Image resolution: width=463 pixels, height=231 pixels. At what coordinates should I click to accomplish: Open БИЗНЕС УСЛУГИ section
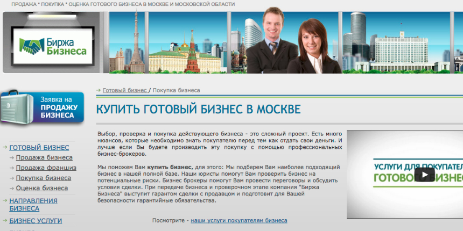[36, 221]
